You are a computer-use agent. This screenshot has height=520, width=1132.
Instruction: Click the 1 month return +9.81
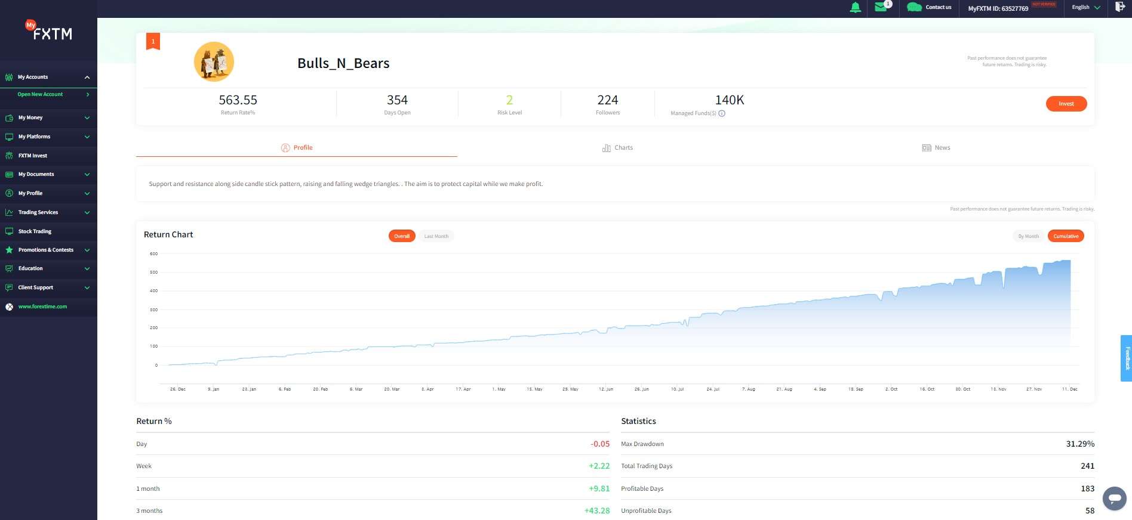point(599,489)
